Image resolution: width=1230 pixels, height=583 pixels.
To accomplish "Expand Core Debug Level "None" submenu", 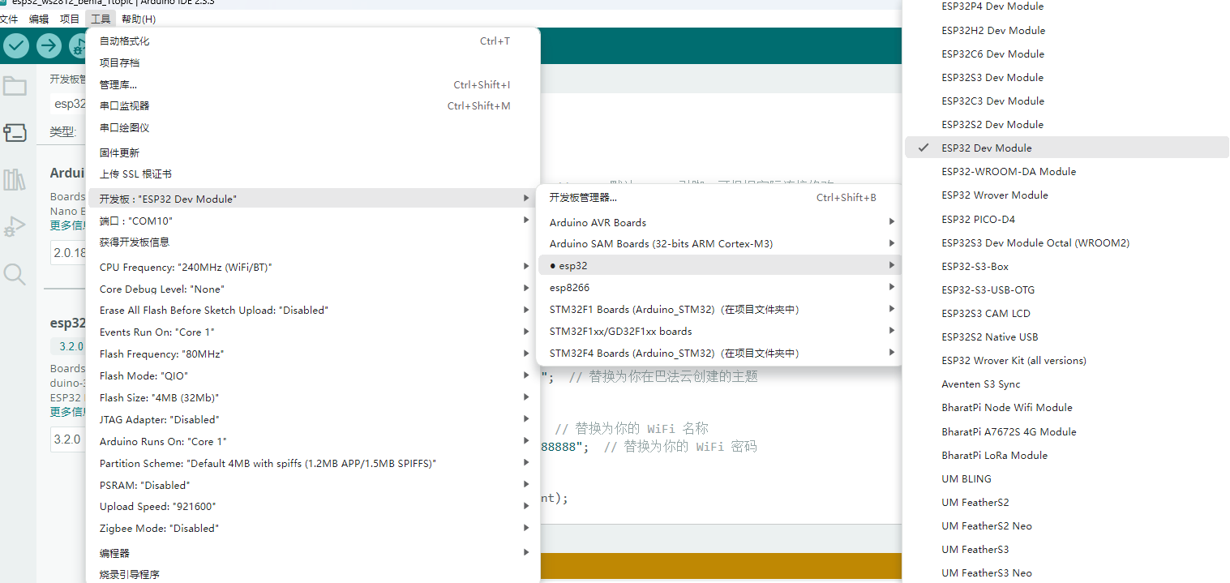I will pos(313,289).
